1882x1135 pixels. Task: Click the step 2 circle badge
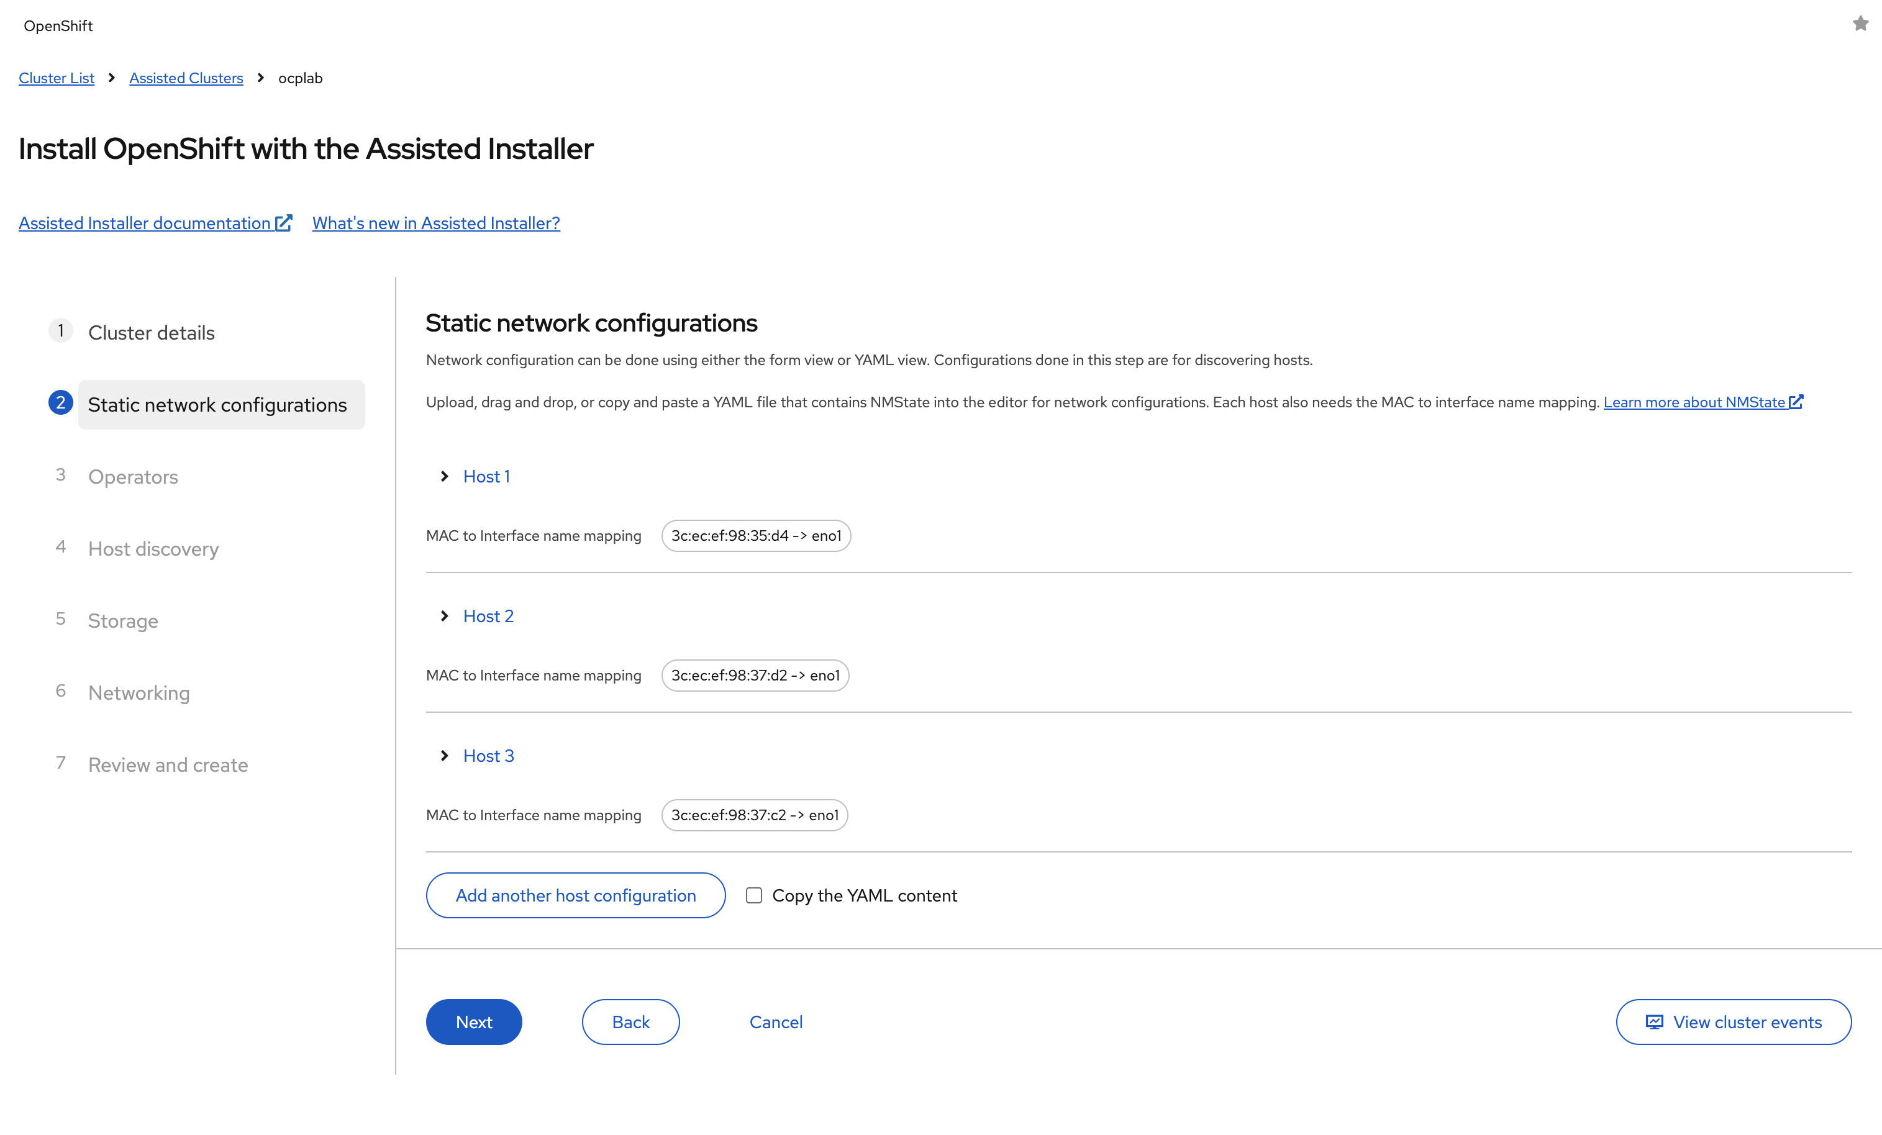[x=61, y=403]
